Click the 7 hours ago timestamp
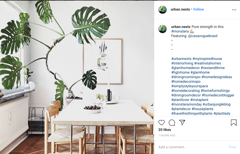This screenshot has height=154, width=240. point(167,135)
